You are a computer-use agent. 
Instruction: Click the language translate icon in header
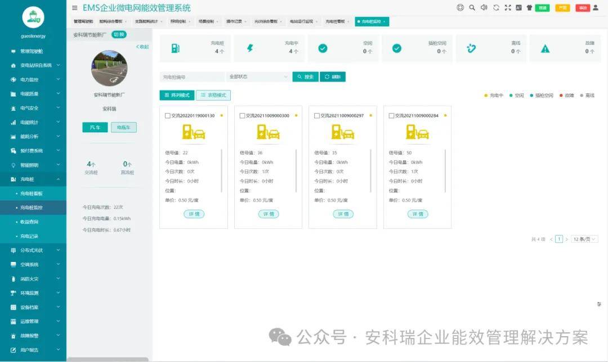coord(518,7)
